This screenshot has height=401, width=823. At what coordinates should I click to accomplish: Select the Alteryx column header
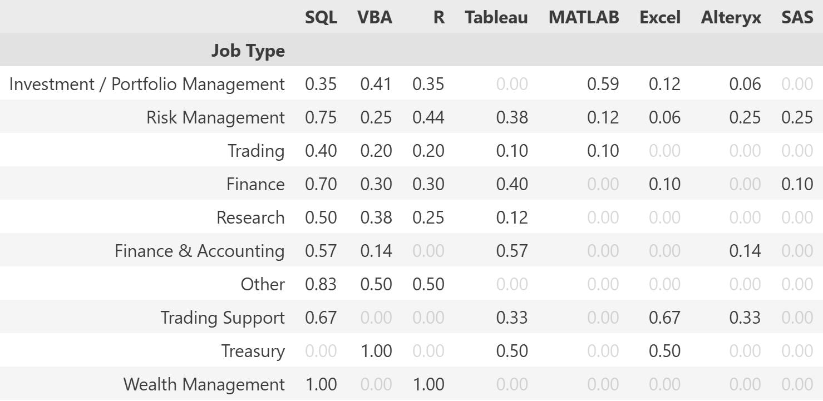(x=731, y=17)
